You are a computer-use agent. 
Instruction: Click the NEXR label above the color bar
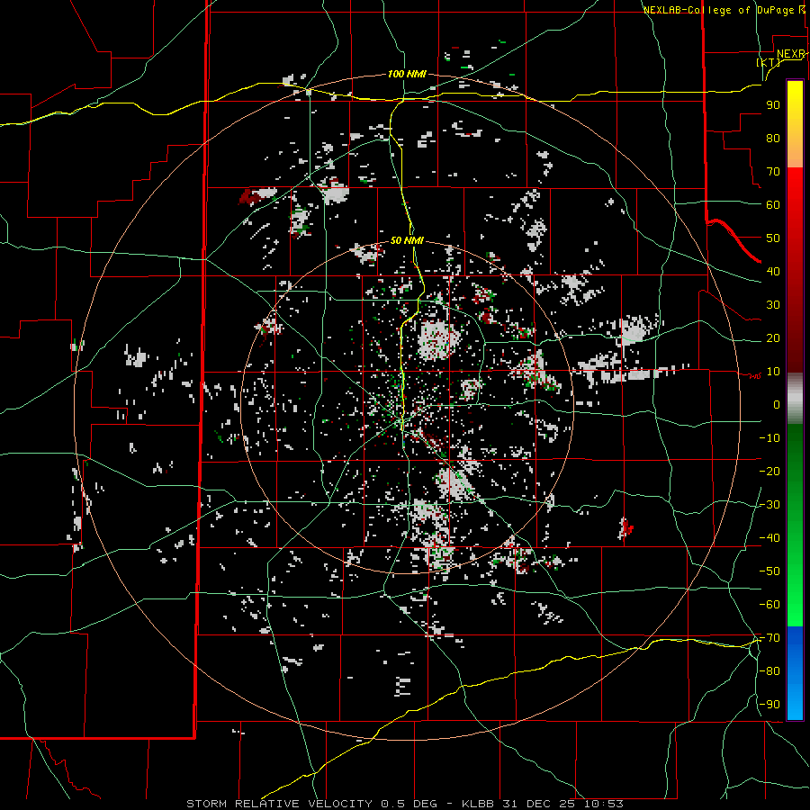pos(790,54)
